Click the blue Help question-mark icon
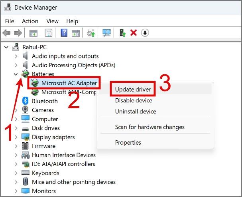Screen dimensions: 242x197 coord(64,33)
